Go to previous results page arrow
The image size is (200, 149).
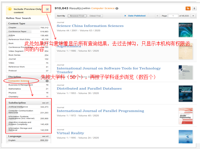pyautogui.click(x=157, y=16)
